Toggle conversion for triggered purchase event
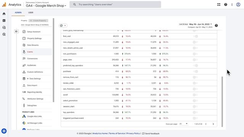Image resolution: width=244 pixels, height=137 pixels. tap(195, 118)
